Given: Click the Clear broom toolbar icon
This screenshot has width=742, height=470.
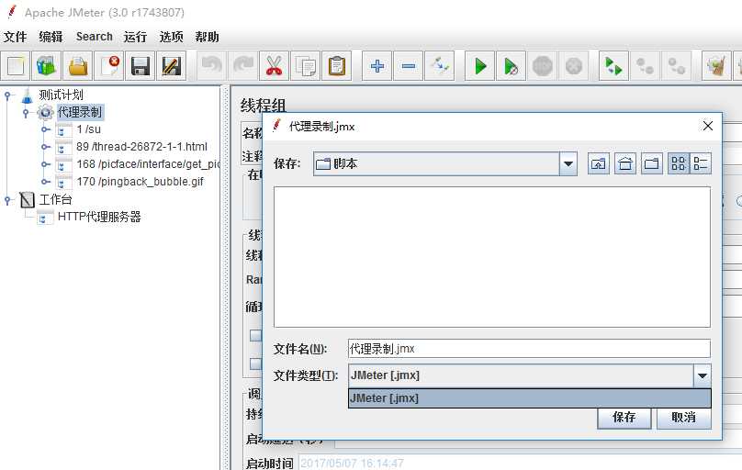Looking at the screenshot, I should pos(716,66).
